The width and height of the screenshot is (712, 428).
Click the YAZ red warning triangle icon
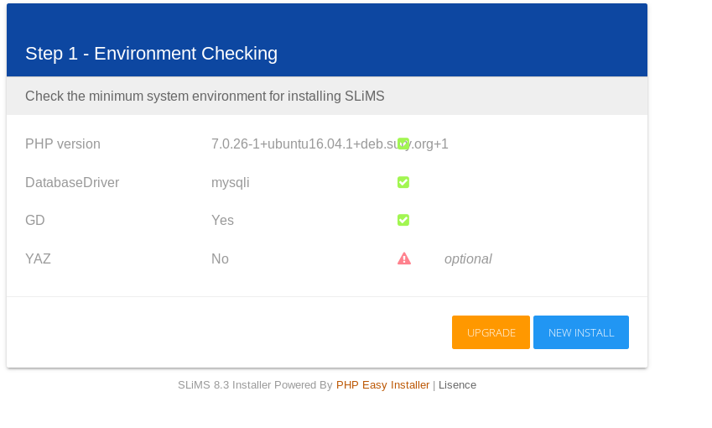404,258
